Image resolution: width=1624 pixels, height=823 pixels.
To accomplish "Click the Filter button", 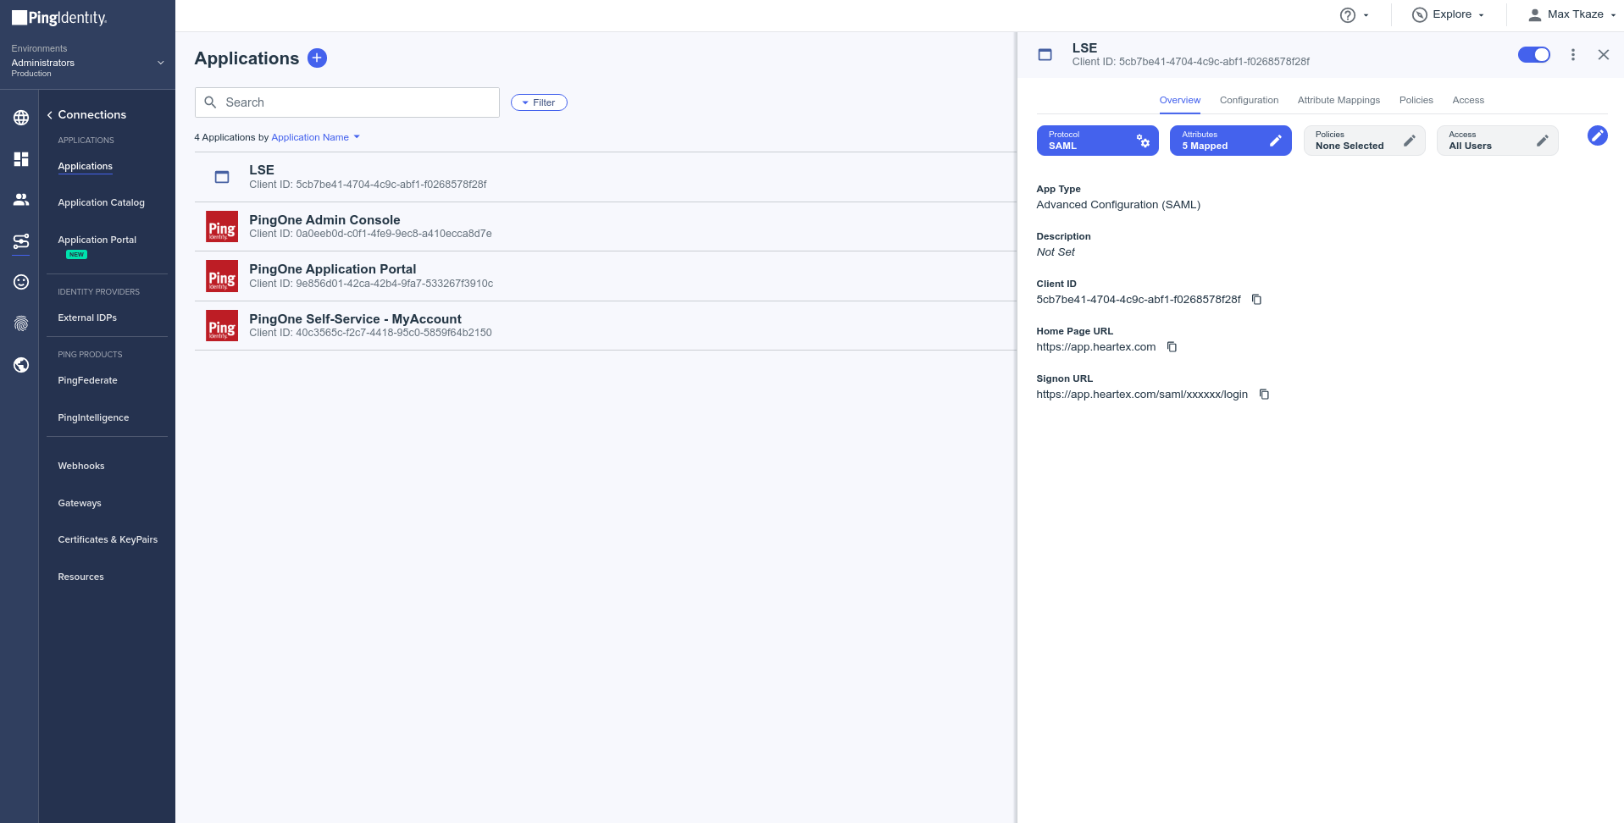I will (x=539, y=102).
